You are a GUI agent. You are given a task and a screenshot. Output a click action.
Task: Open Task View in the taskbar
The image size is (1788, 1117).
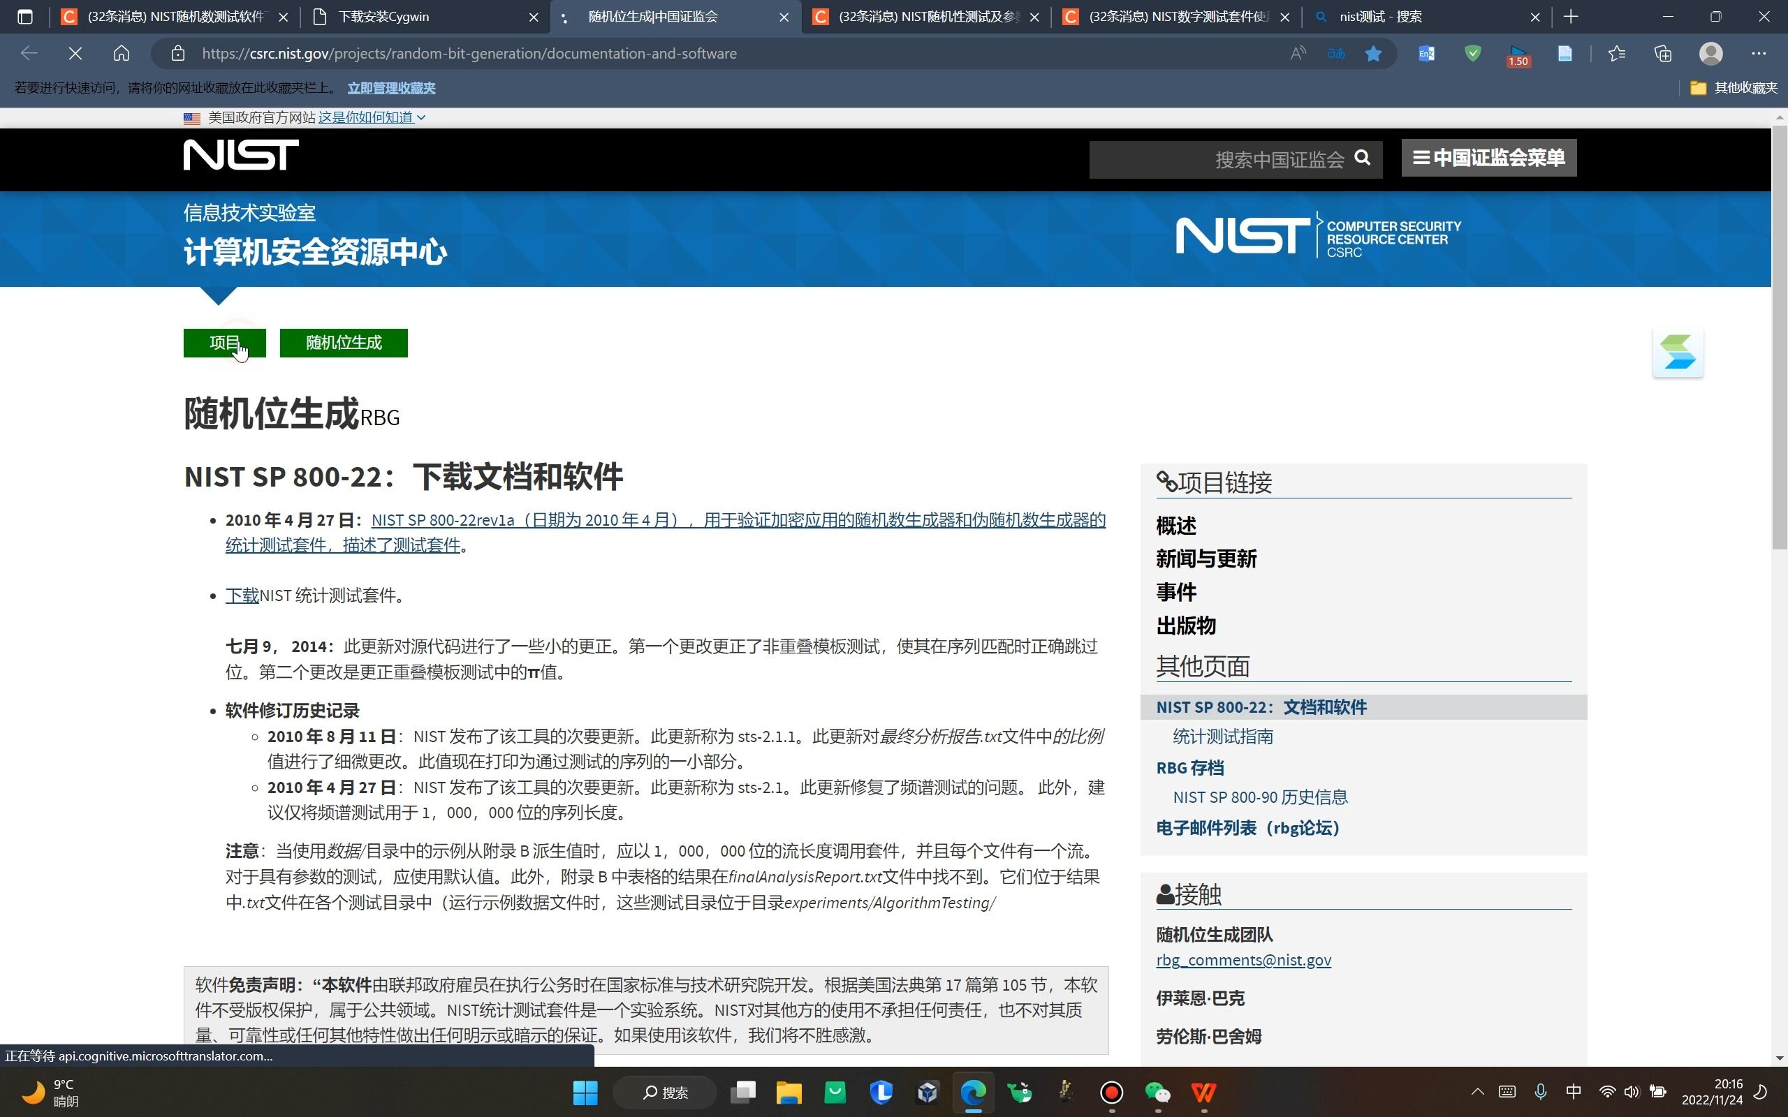[x=742, y=1092]
